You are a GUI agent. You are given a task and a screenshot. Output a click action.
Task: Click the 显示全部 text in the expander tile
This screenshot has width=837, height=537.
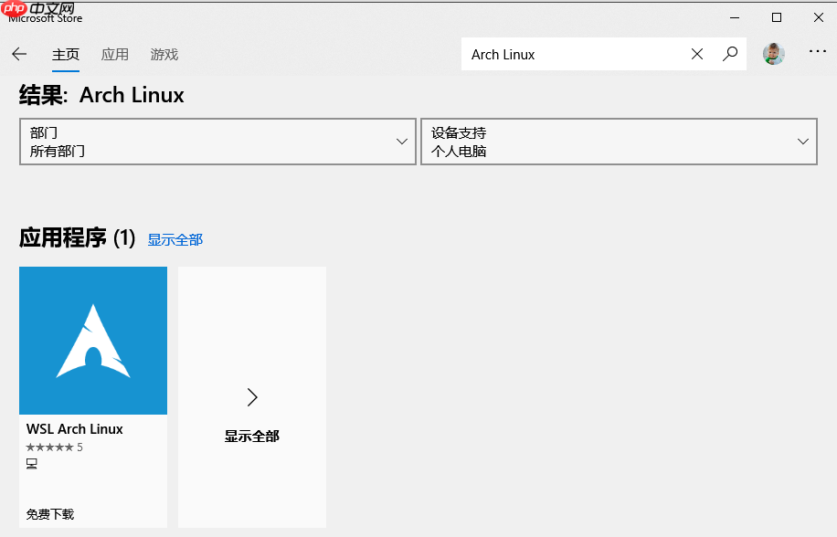252,436
